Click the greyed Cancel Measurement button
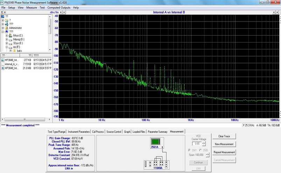Image resolution: width=281 pixels, height=173 pixels. click(x=224, y=160)
